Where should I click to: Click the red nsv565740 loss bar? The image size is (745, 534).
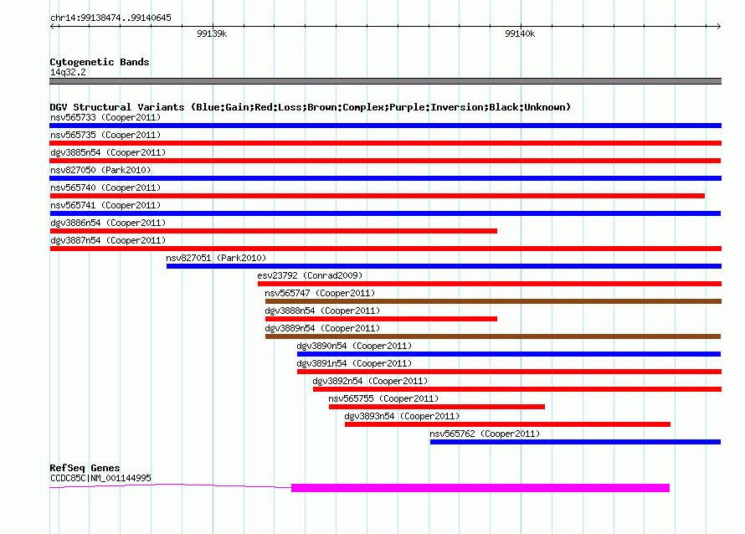coord(378,196)
